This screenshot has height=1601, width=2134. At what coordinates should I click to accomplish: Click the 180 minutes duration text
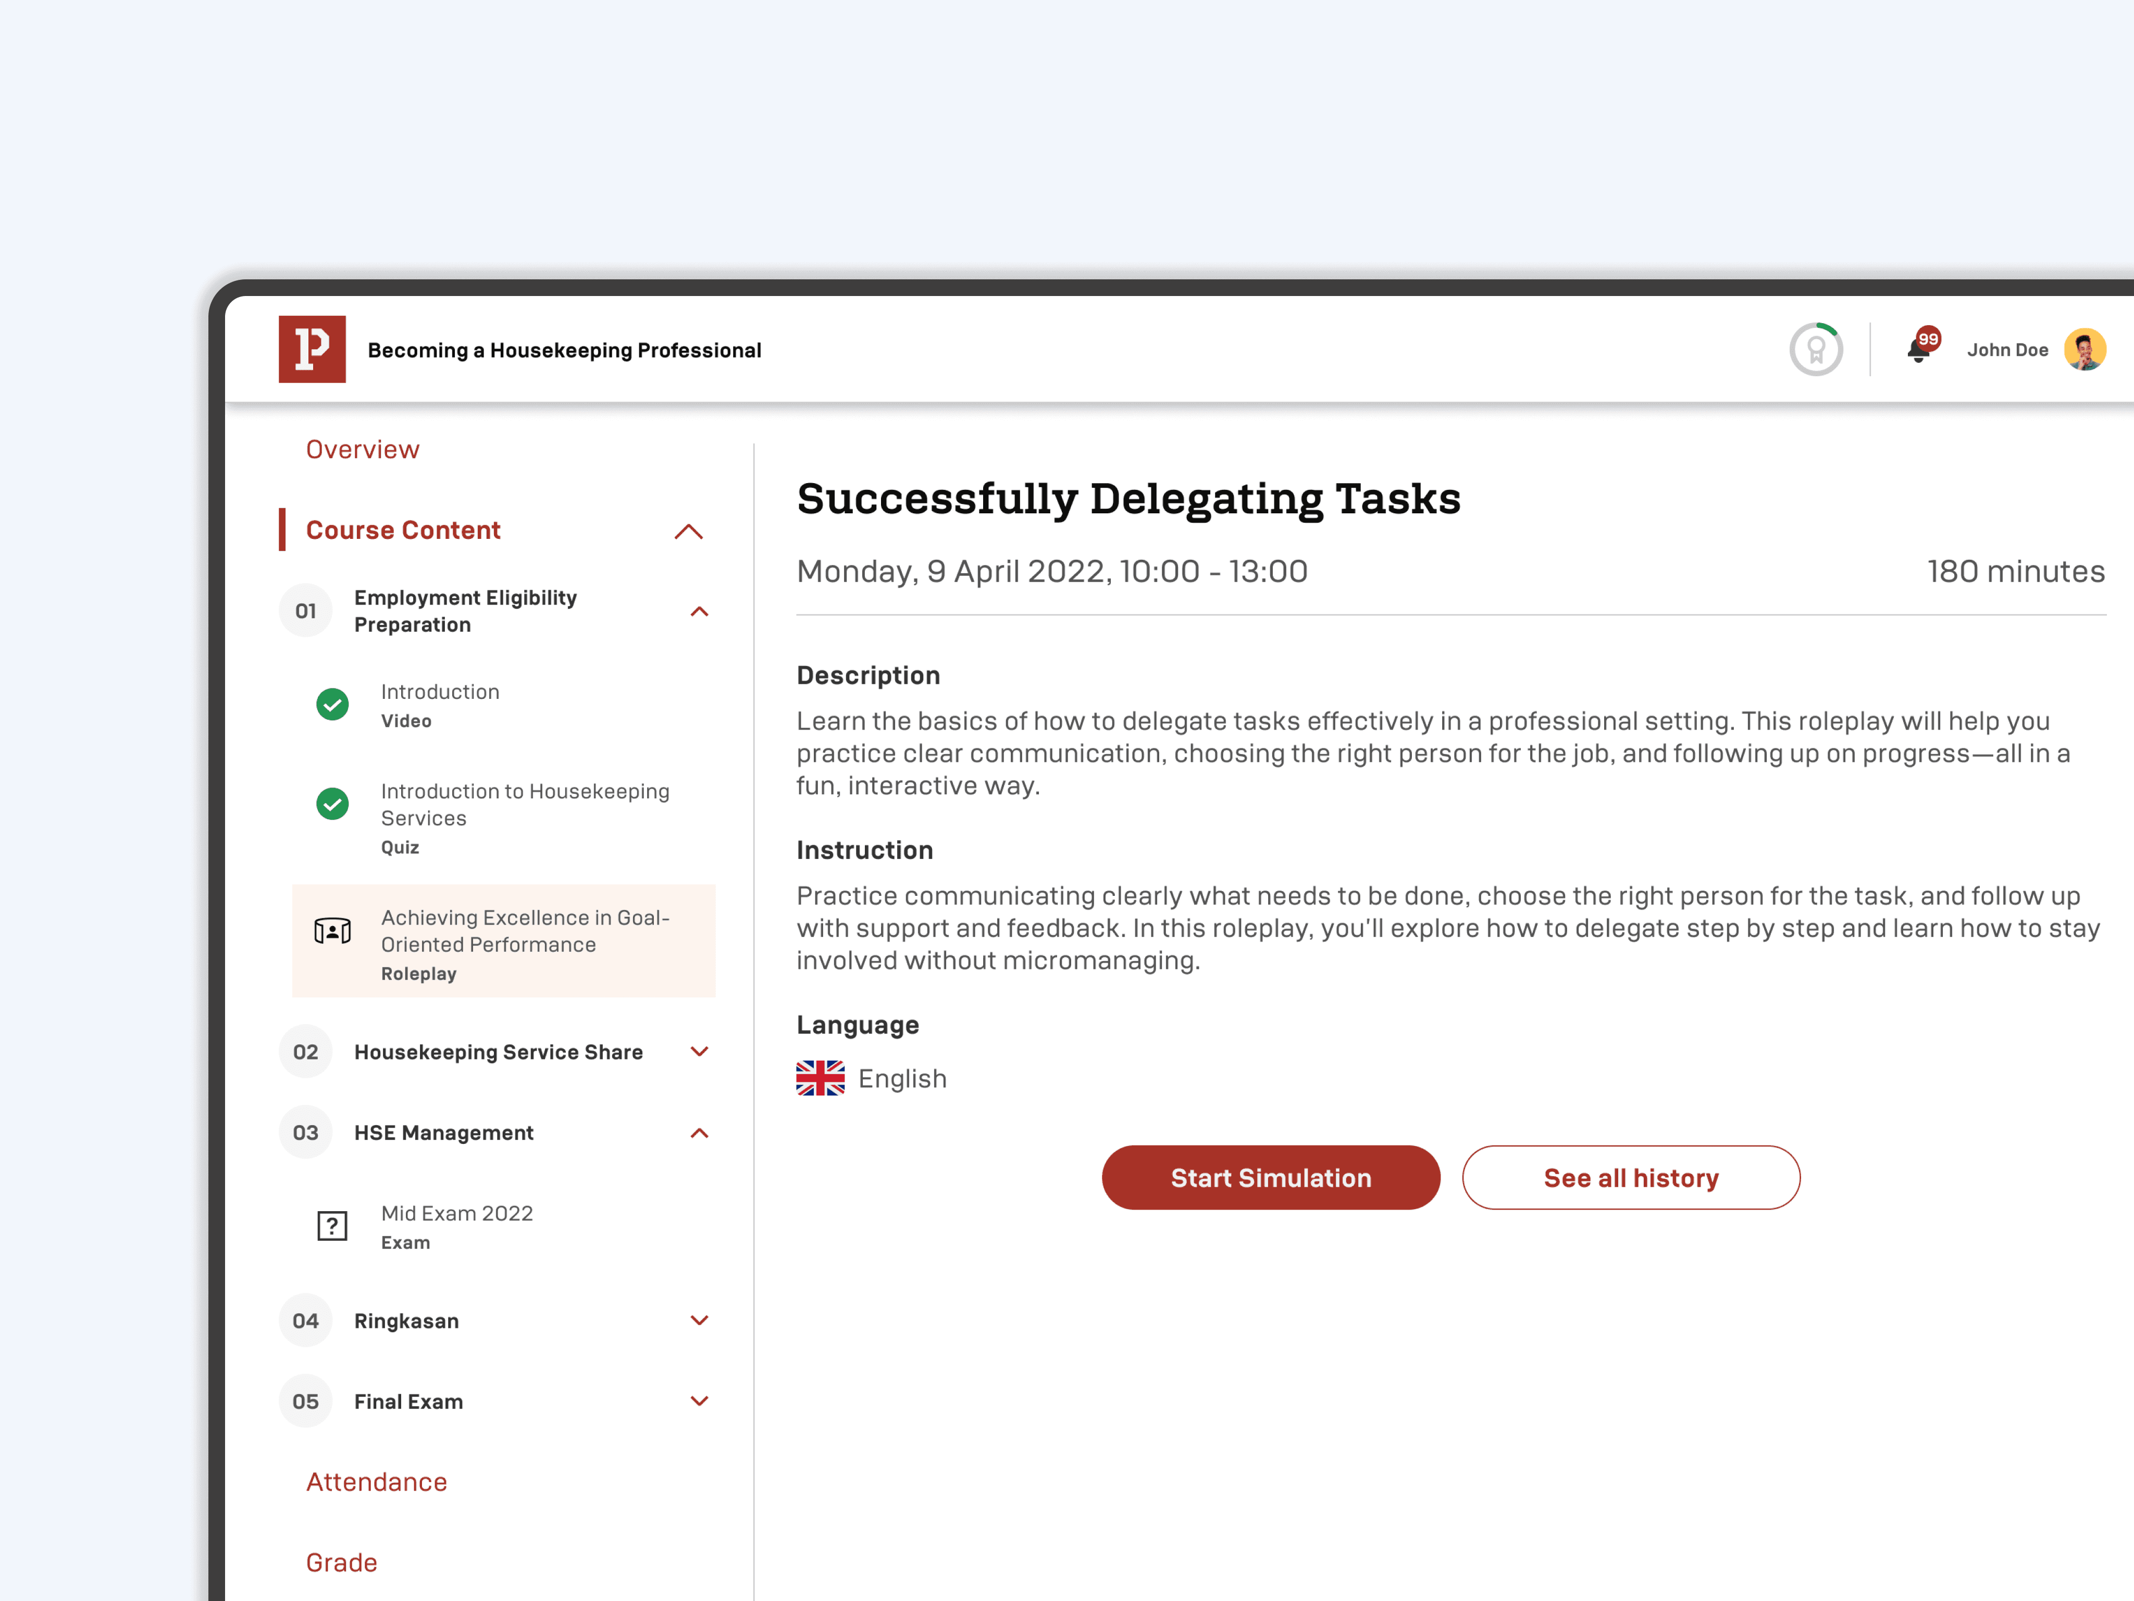pyautogui.click(x=2015, y=571)
